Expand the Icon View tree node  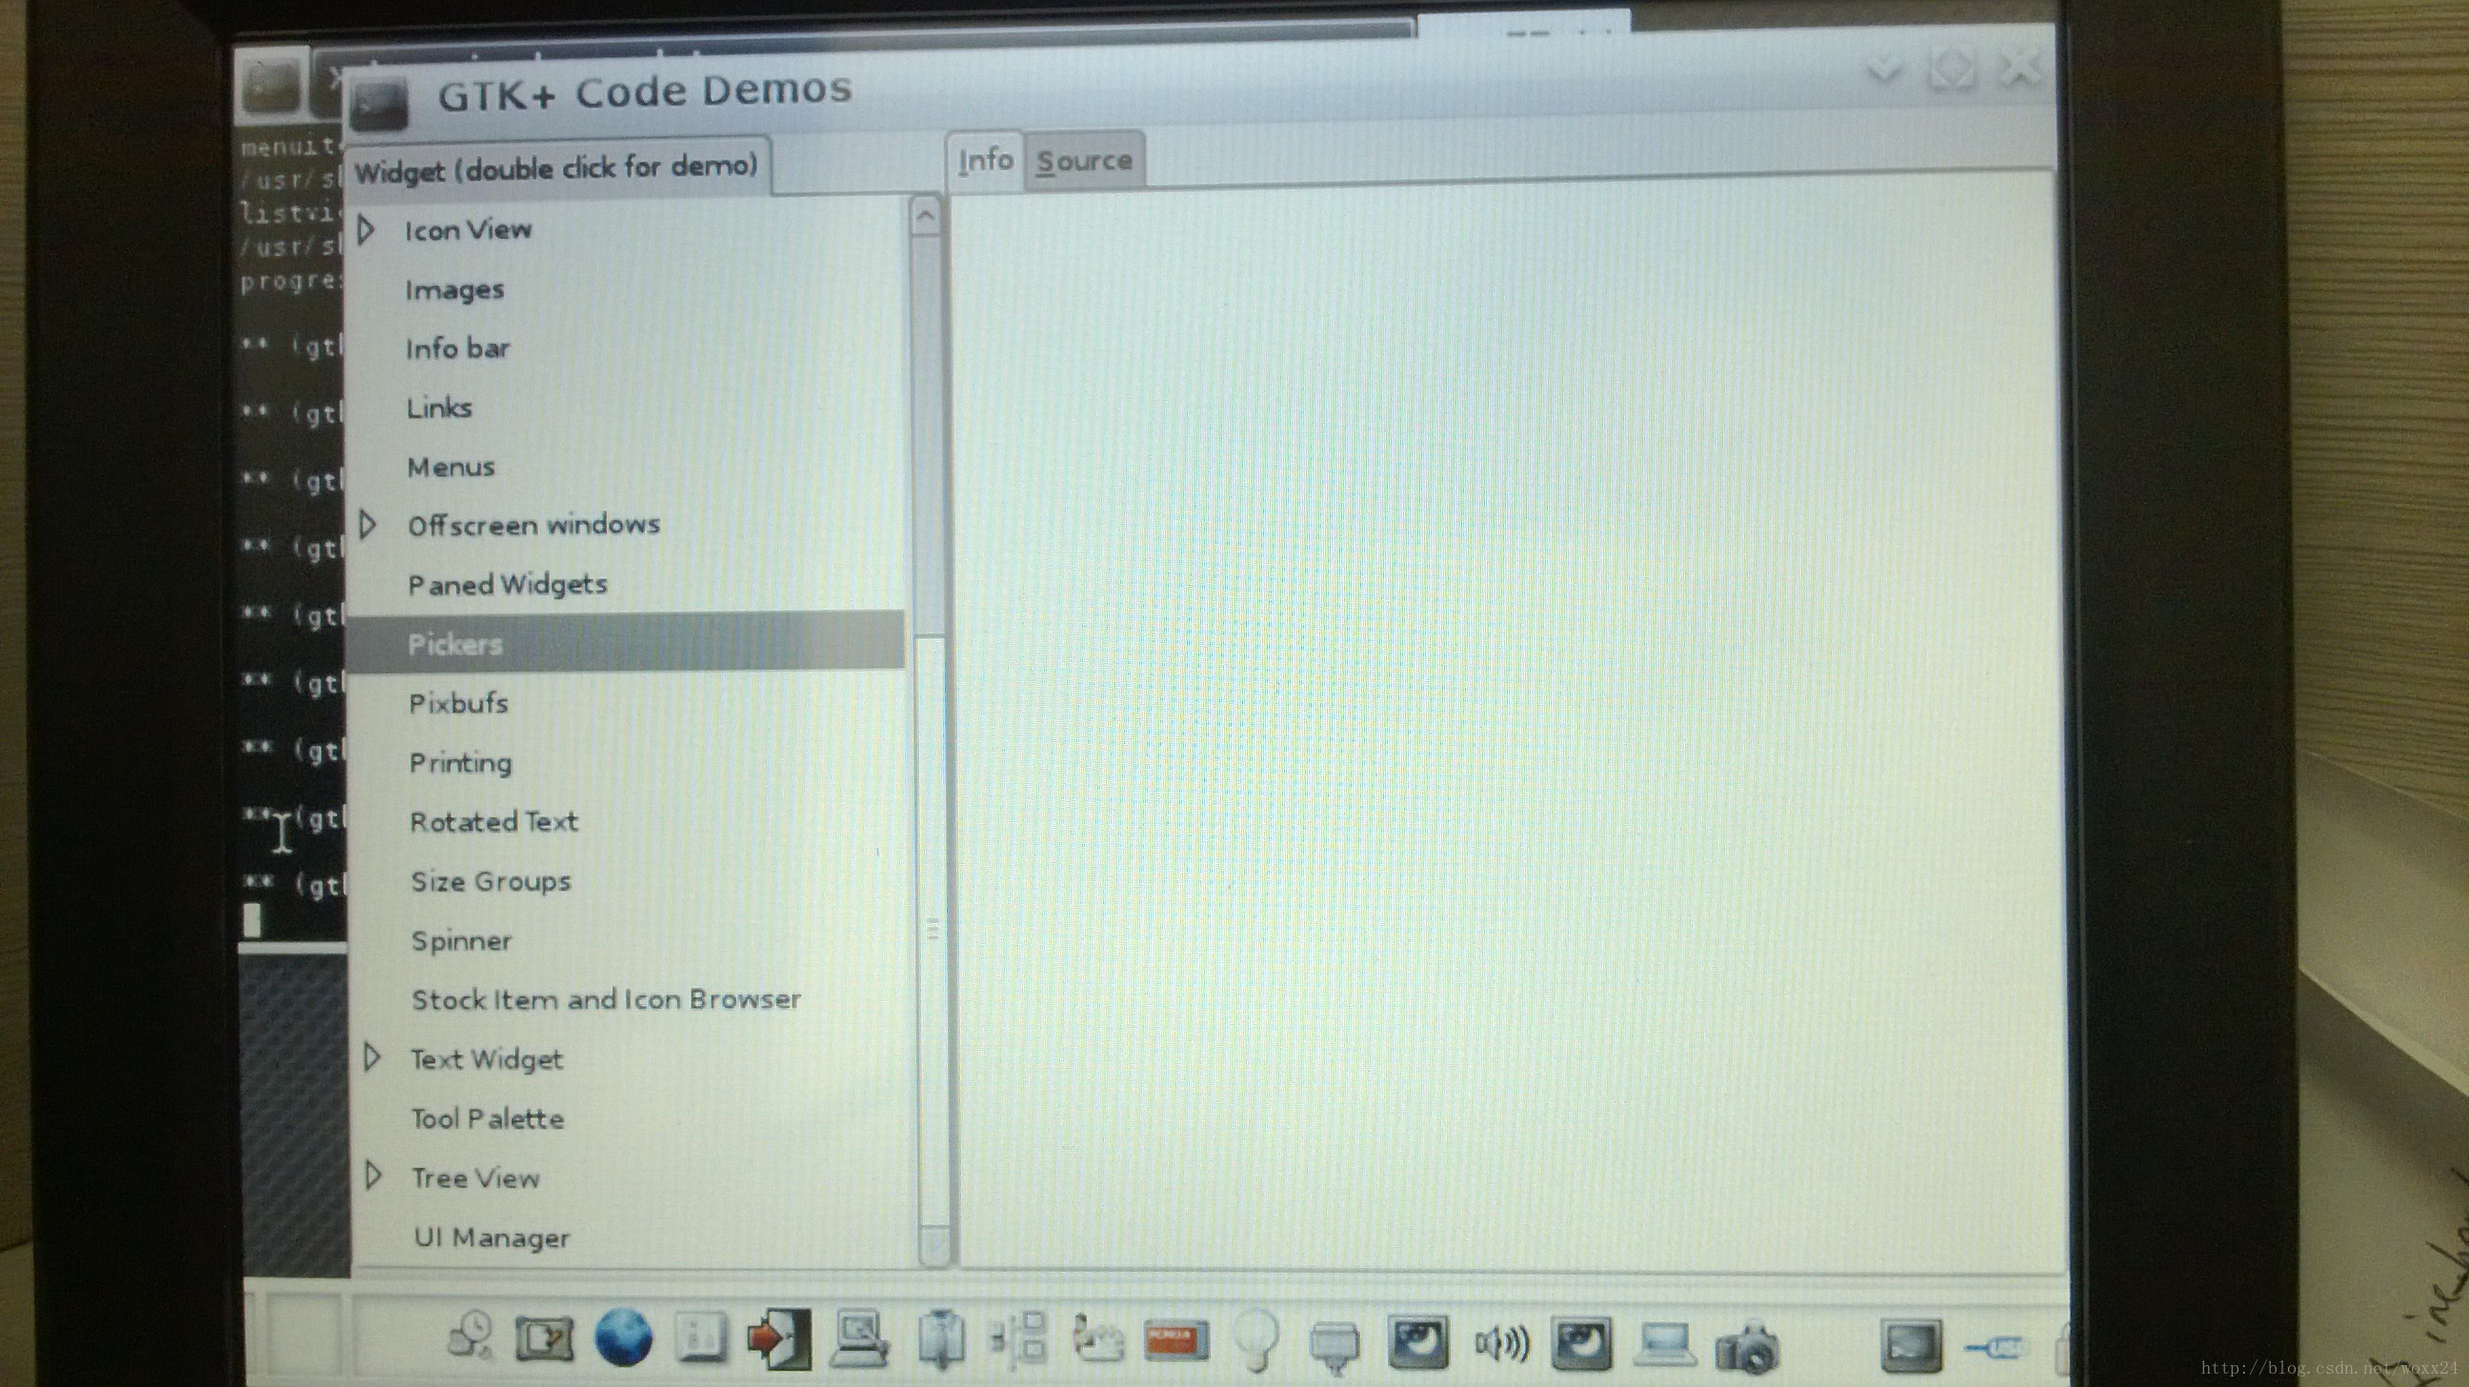click(x=365, y=229)
